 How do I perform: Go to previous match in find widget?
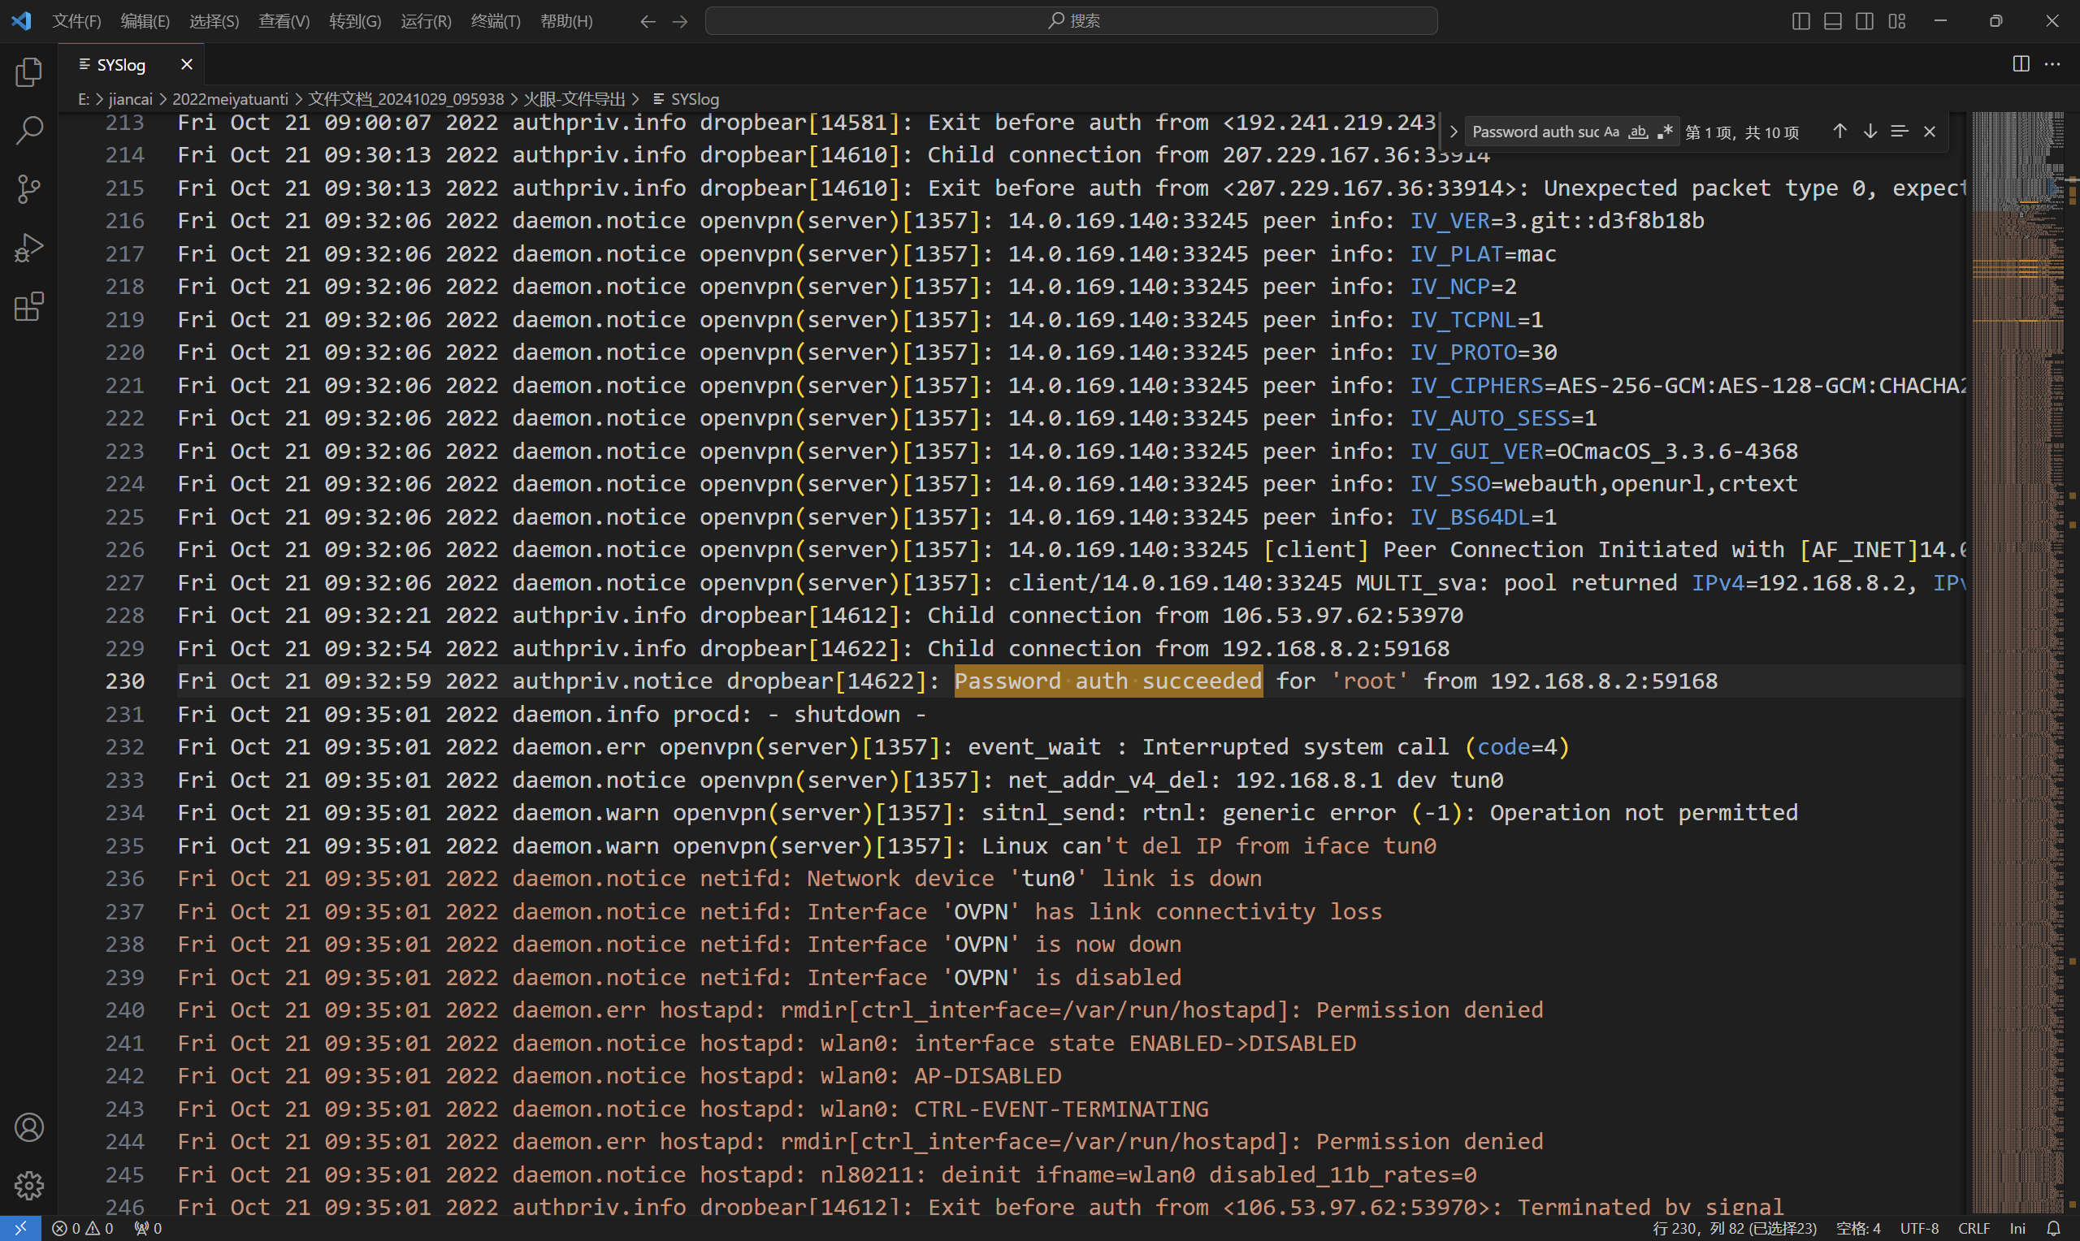1839,132
